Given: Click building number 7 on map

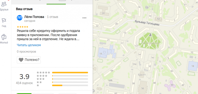Looking at the screenshot, I should (169, 32).
